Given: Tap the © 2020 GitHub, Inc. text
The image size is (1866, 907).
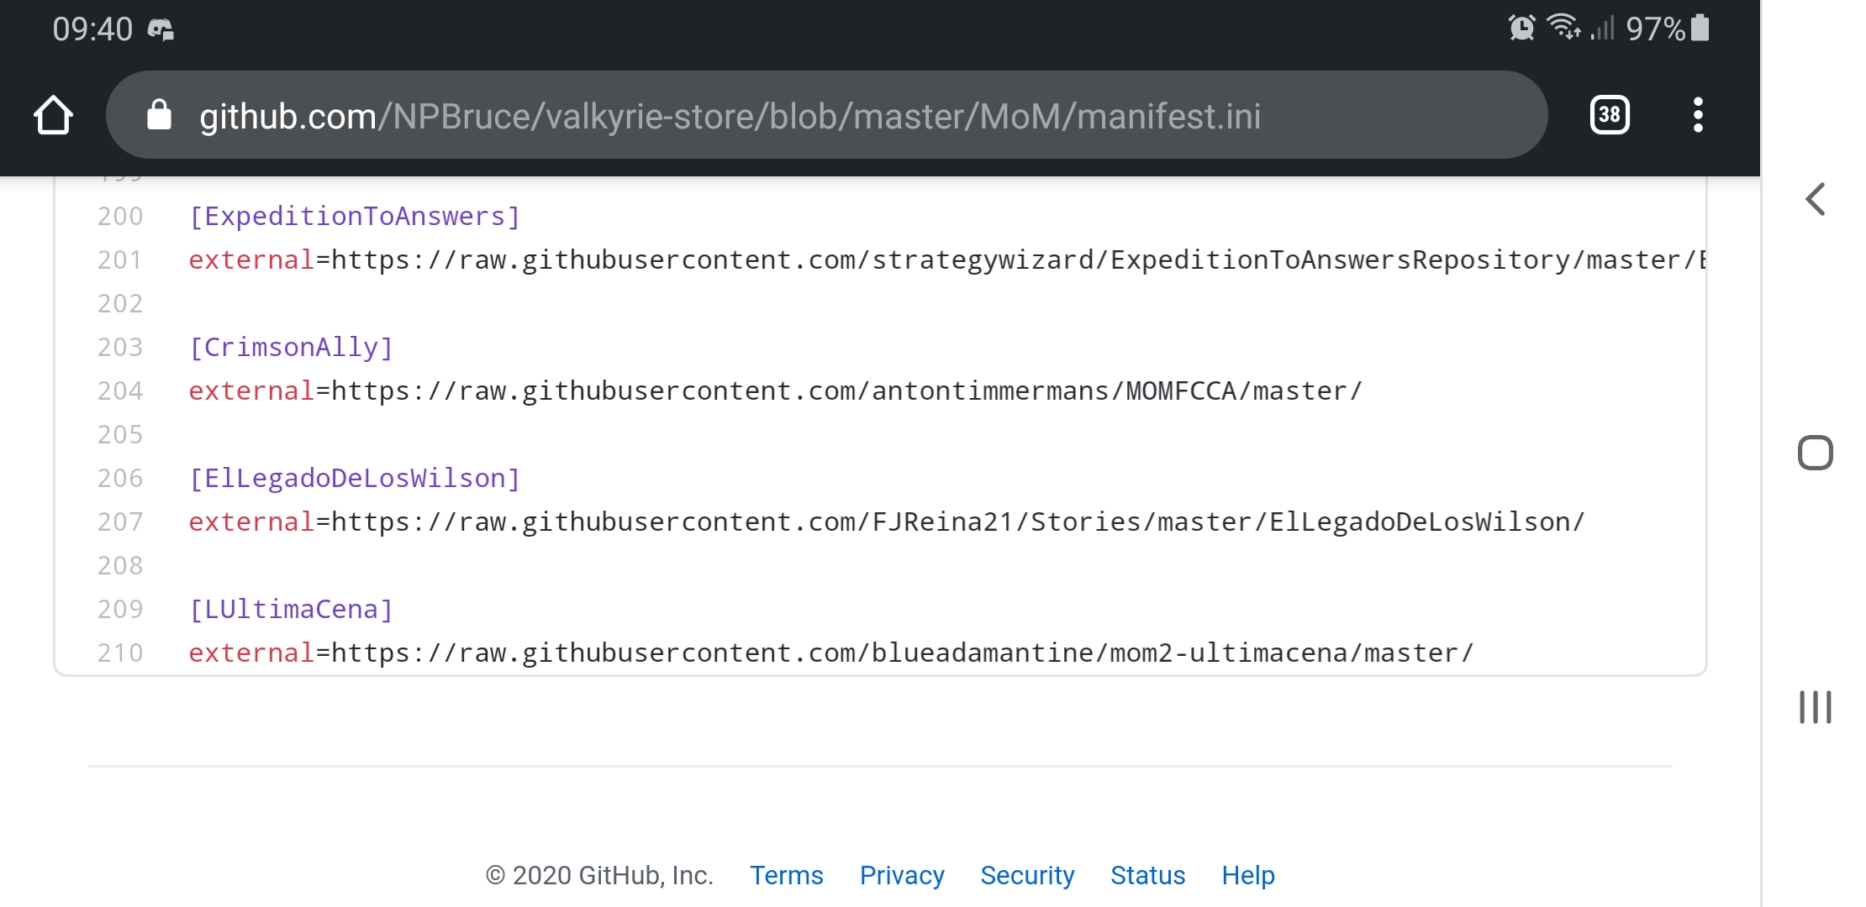Looking at the screenshot, I should click(x=599, y=875).
